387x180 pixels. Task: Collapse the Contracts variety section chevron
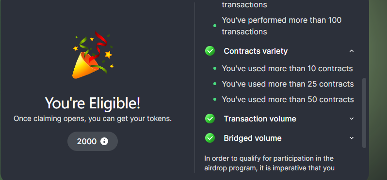352,51
